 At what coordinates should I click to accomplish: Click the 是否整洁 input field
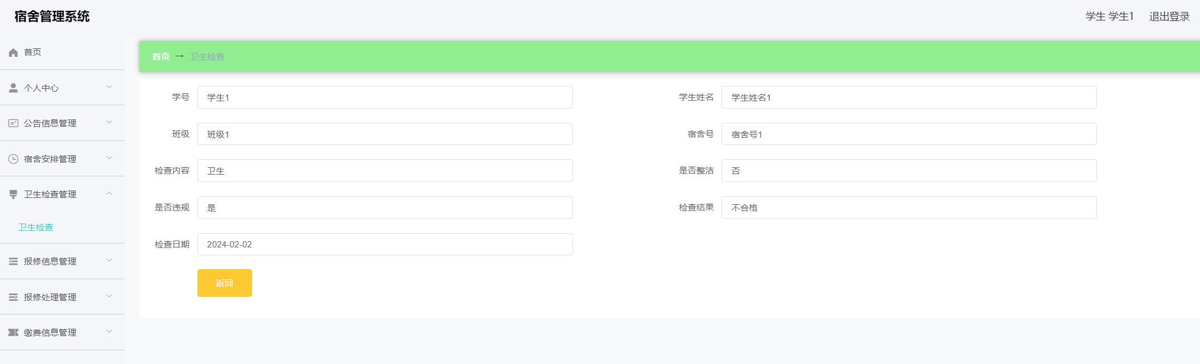pyautogui.click(x=909, y=171)
